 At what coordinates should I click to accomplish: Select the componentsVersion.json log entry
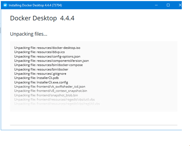point(51,61)
